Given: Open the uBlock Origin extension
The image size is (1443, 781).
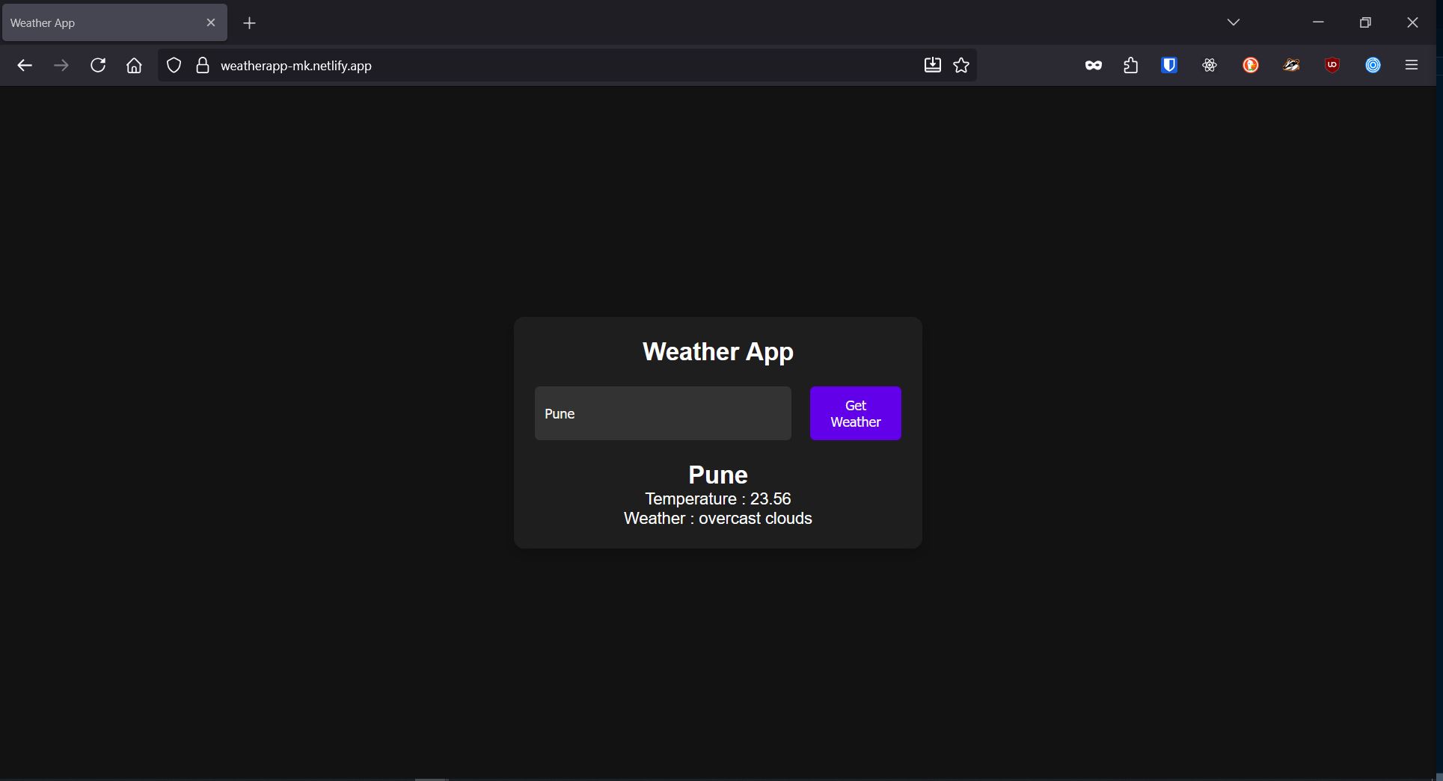Looking at the screenshot, I should pos(1332,65).
